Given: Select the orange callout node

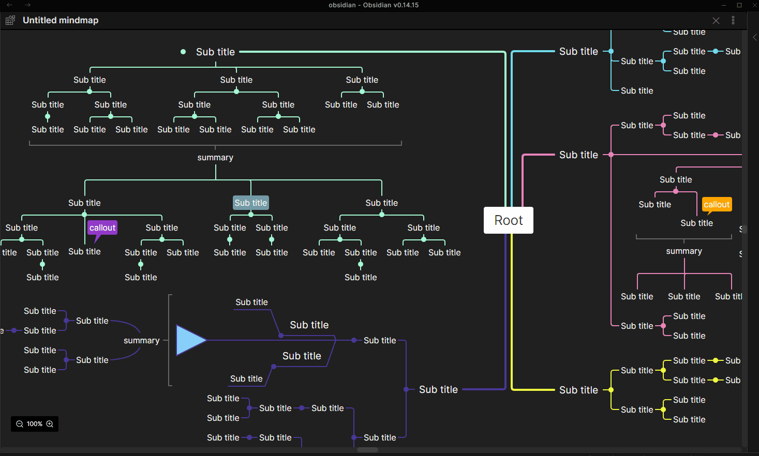Looking at the screenshot, I should (717, 205).
